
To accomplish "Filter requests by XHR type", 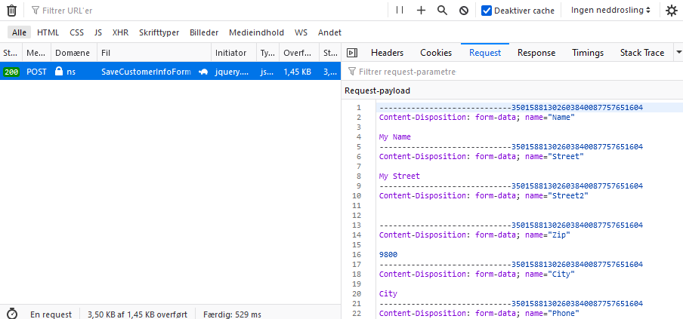I will point(120,32).
